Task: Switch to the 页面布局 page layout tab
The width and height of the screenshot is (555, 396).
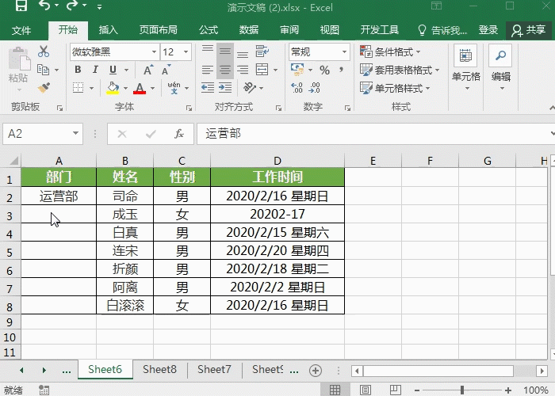Action: pyautogui.click(x=159, y=30)
